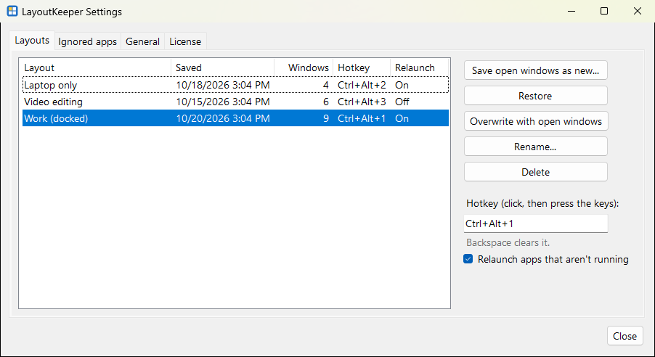Screen dimensions: 655x357
Task: Sort by the Windows column header
Action: (304, 67)
